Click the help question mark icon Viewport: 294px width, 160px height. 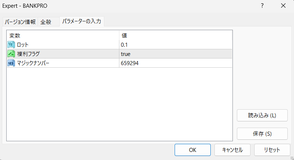(x=262, y=6)
